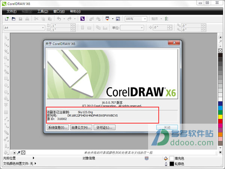Select the Freehand drawing tool
Image resolution: width=225 pixels, height=169 pixels.
click(x=6, y=65)
